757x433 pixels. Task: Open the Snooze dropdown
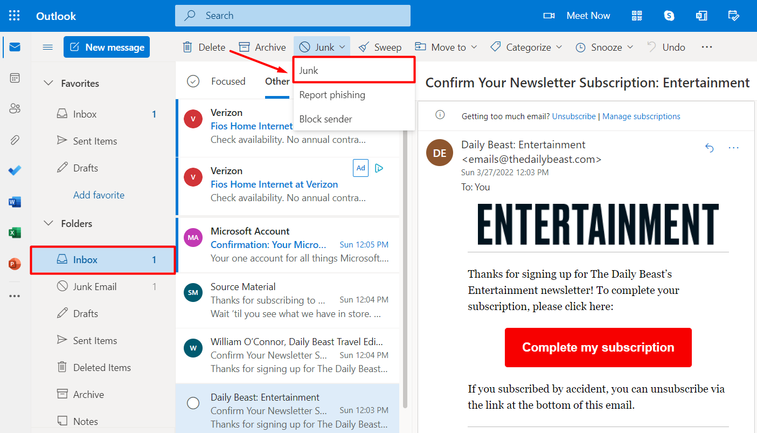point(604,47)
